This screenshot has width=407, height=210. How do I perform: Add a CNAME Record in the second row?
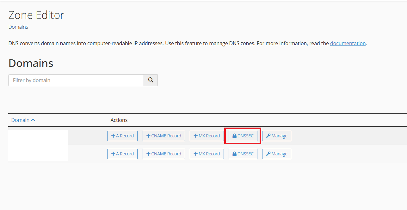pos(163,154)
